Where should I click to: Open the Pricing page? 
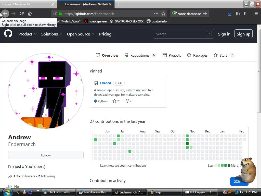click(105, 34)
